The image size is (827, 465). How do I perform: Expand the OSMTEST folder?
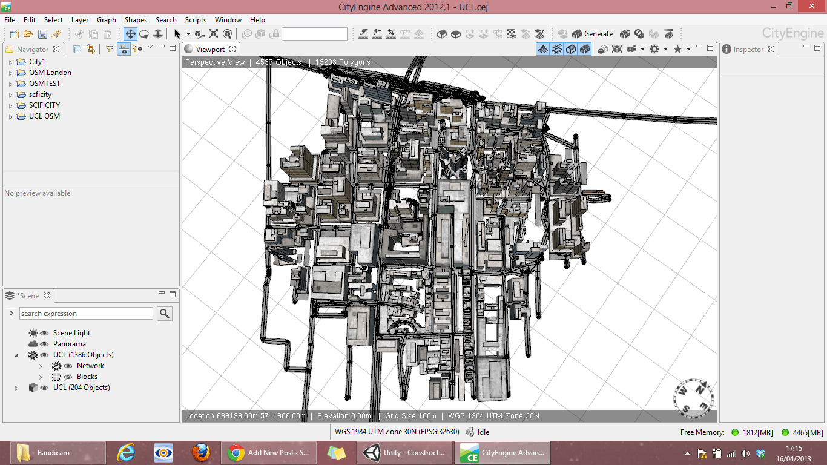click(x=10, y=84)
